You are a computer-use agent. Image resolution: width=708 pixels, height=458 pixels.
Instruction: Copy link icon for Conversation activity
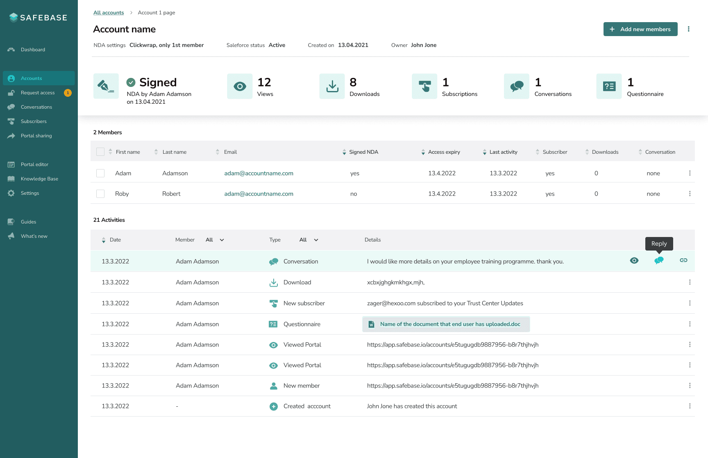point(683,260)
